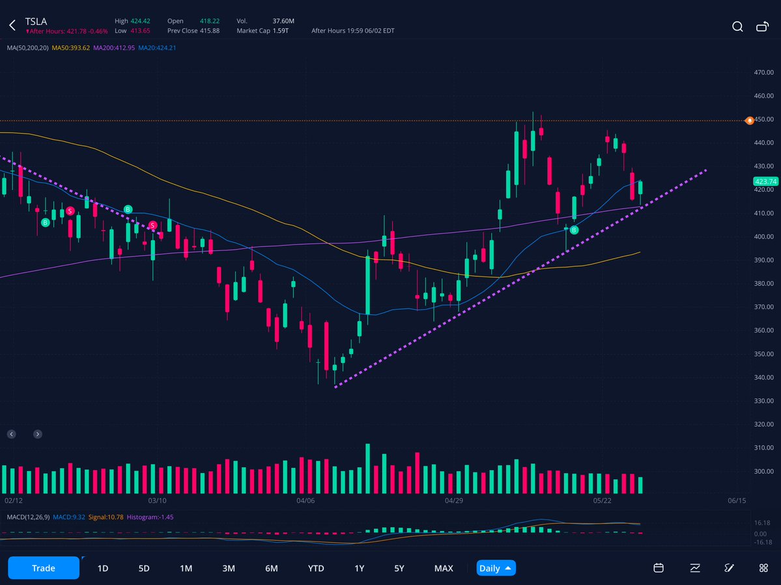Step chart right with the small right chevron
Image resolution: width=781 pixels, height=585 pixels.
(37, 434)
